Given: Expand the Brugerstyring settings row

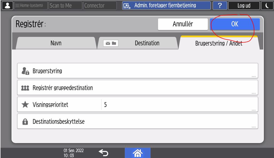Looking at the screenshot, I should [137, 71].
